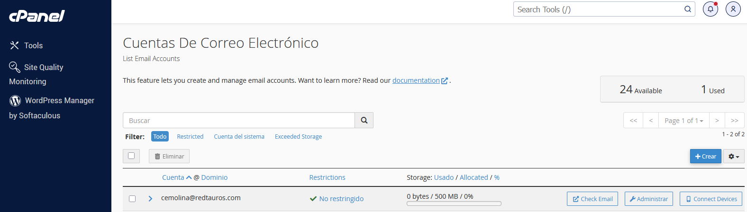Click the Crear button
The height and width of the screenshot is (212, 747).
coord(705,157)
